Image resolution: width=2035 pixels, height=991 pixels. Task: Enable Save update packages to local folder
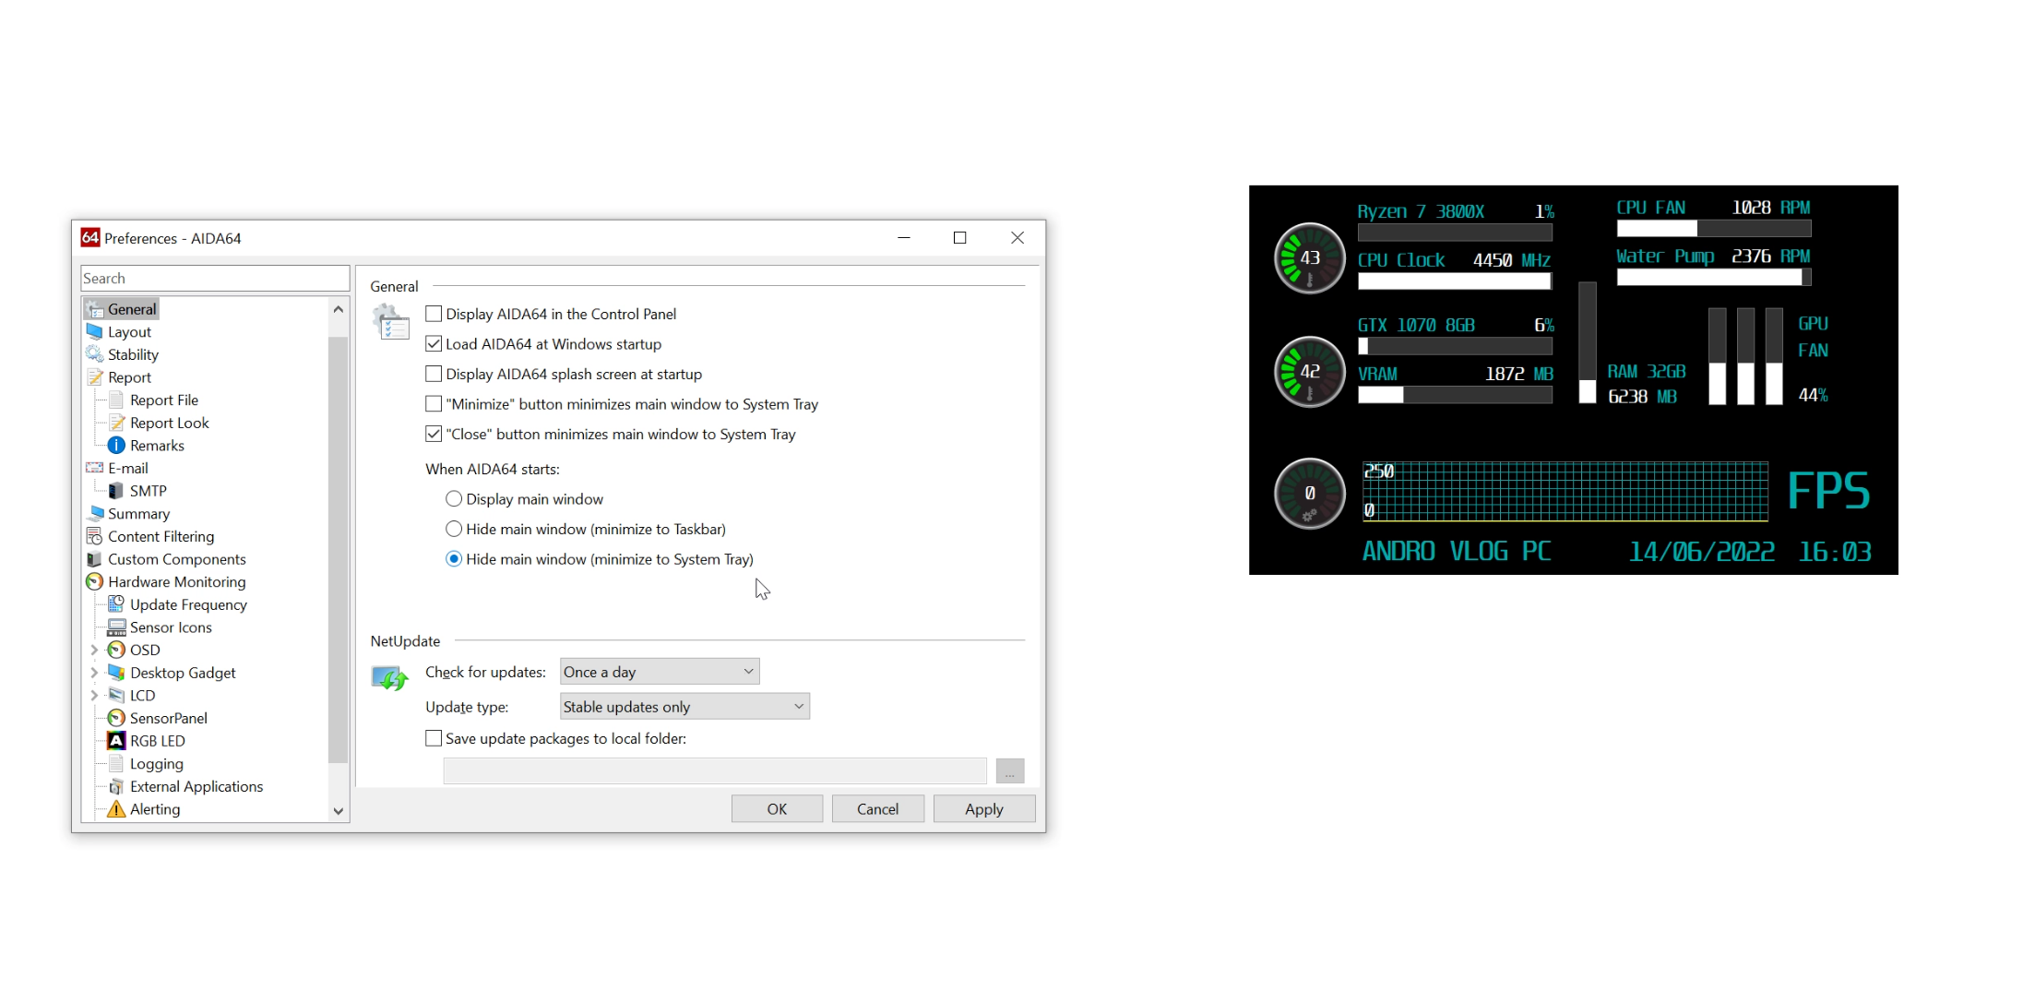pyautogui.click(x=434, y=738)
